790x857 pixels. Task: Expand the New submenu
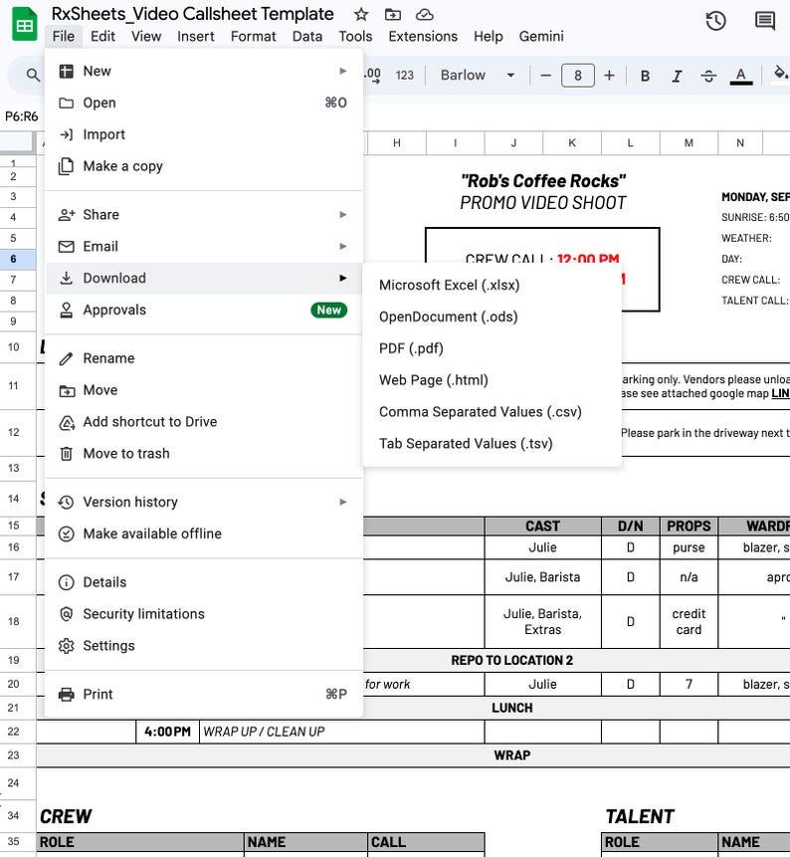[x=204, y=71]
